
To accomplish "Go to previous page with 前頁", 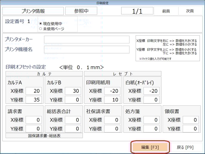I will [166, 11].
